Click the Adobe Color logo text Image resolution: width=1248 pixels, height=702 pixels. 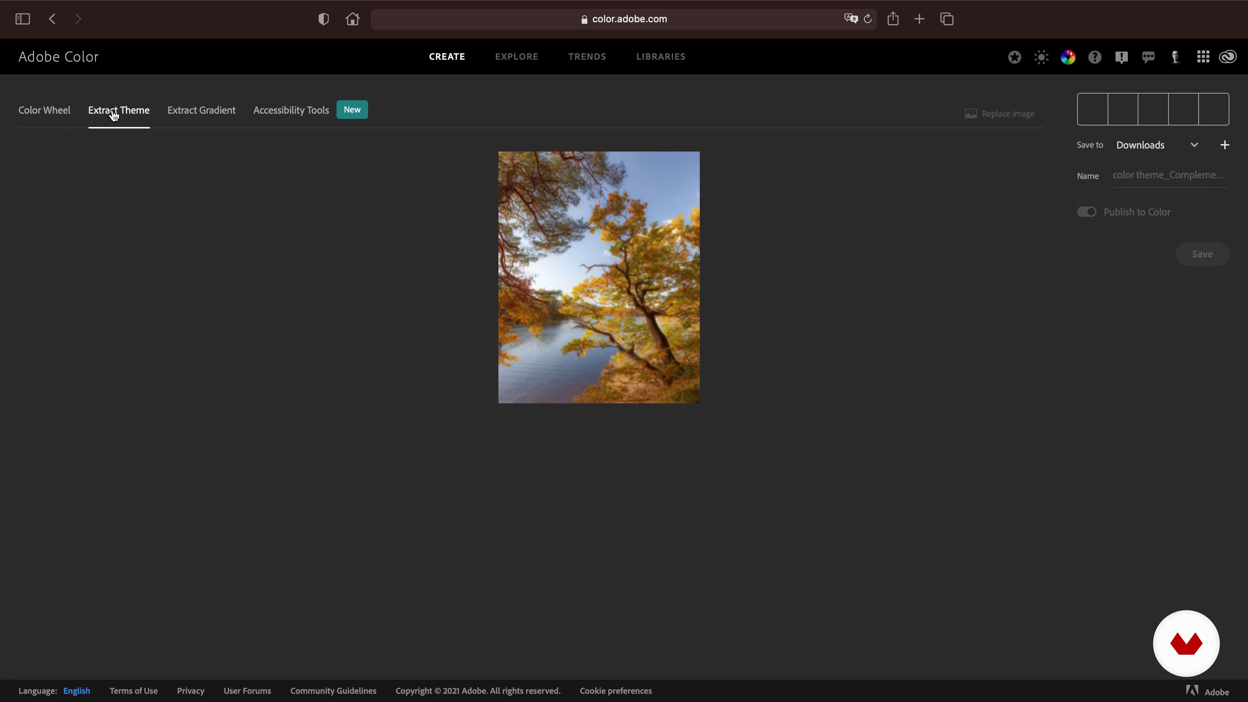point(58,57)
